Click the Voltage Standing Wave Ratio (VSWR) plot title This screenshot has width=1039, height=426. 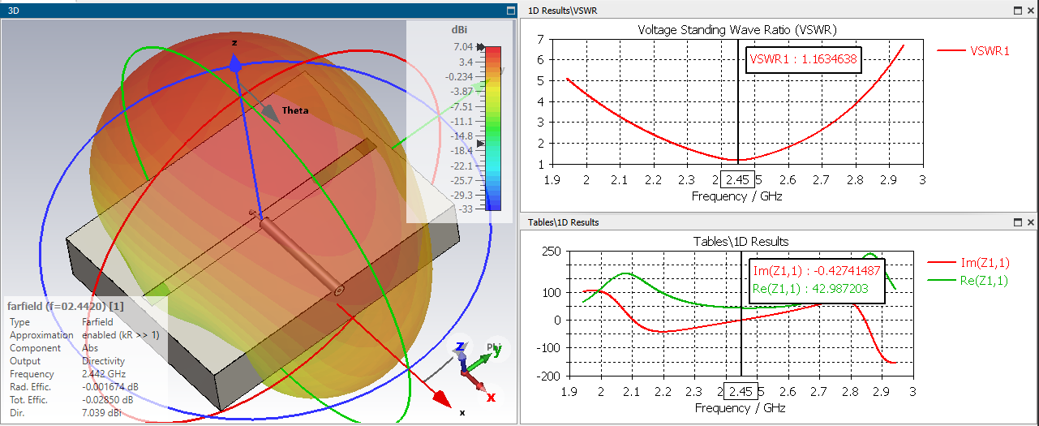pyautogui.click(x=737, y=29)
